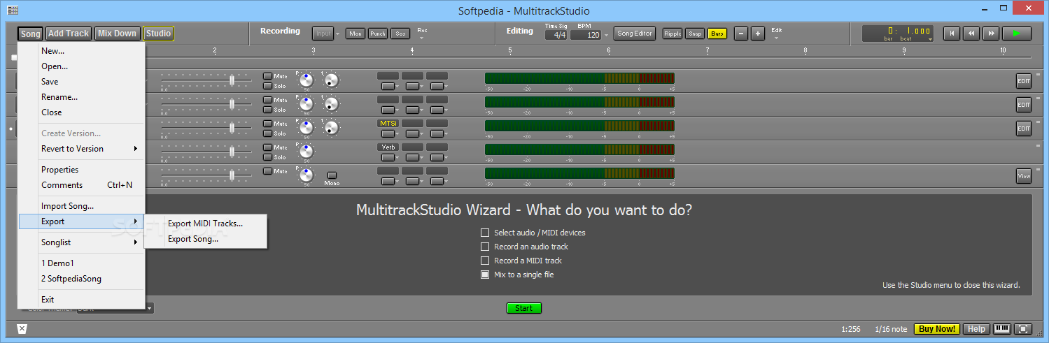
Task: Click the fifth track's pan knob
Action: 307,175
